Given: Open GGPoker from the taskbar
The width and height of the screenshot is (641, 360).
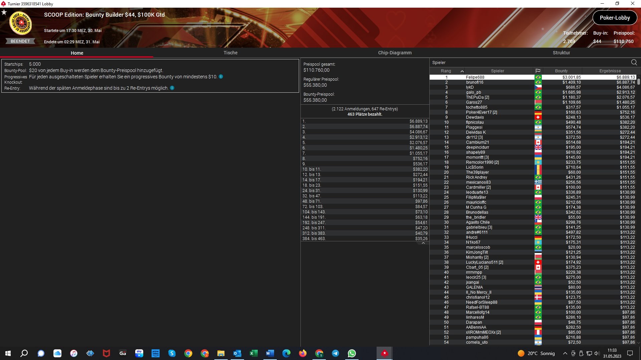Looking at the screenshot, I should coord(123,353).
